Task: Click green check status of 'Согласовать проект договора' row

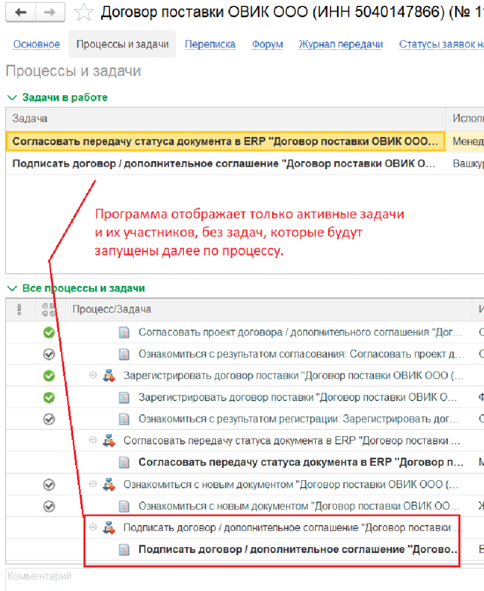Action: coord(50,332)
